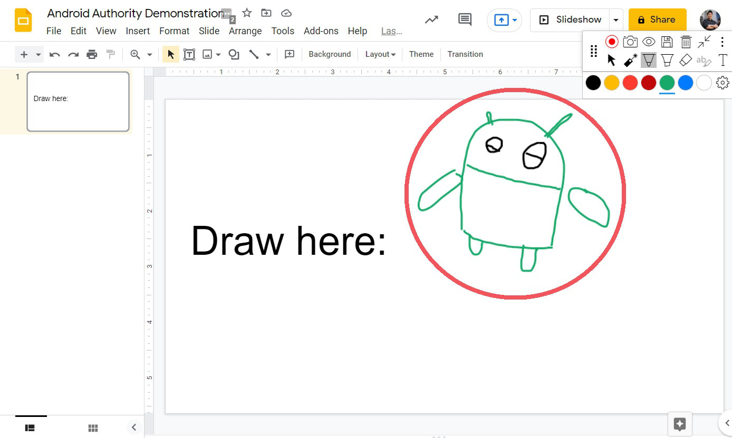This screenshot has height=438, width=732.
Task: Toggle annotation visibility with the eye icon
Action: coord(649,42)
